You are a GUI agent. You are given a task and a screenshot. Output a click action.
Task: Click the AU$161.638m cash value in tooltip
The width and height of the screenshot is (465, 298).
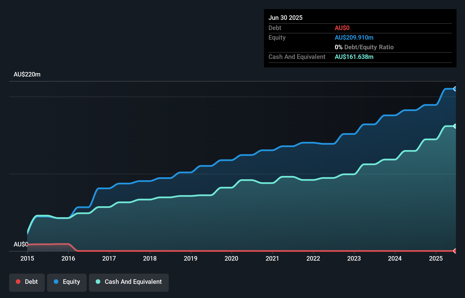(x=354, y=57)
